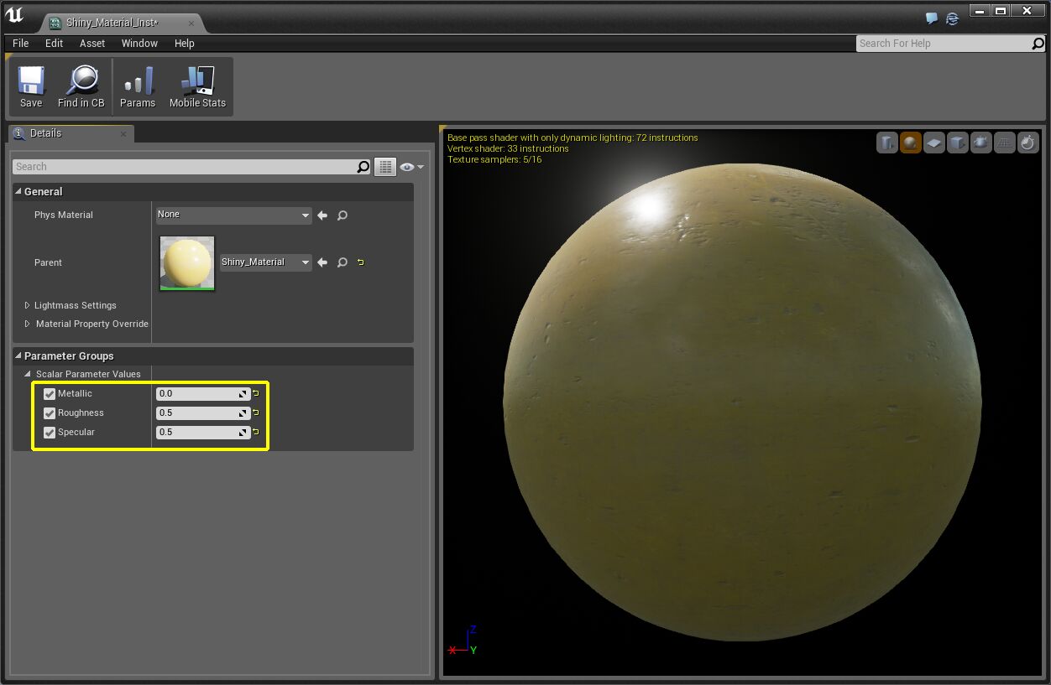
Task: Use selected asset arrow for Parent
Action: (x=322, y=262)
